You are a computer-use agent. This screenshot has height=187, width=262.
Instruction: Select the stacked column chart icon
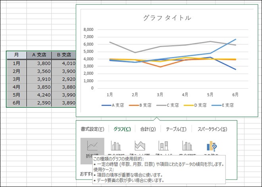(x=163, y=146)
